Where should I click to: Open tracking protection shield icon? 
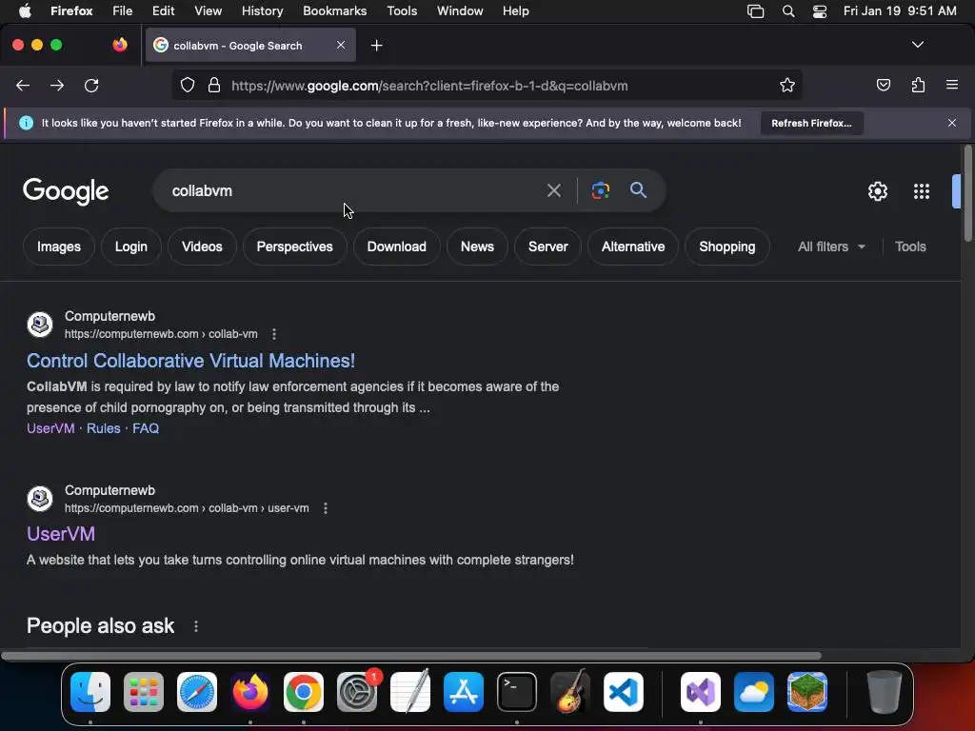point(188,85)
